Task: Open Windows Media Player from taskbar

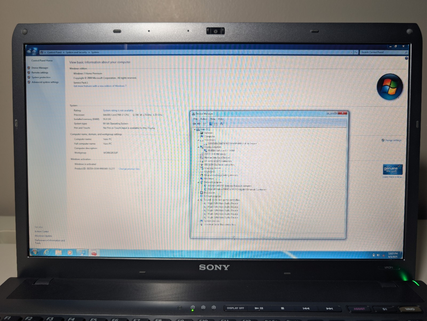Action: click(70, 252)
